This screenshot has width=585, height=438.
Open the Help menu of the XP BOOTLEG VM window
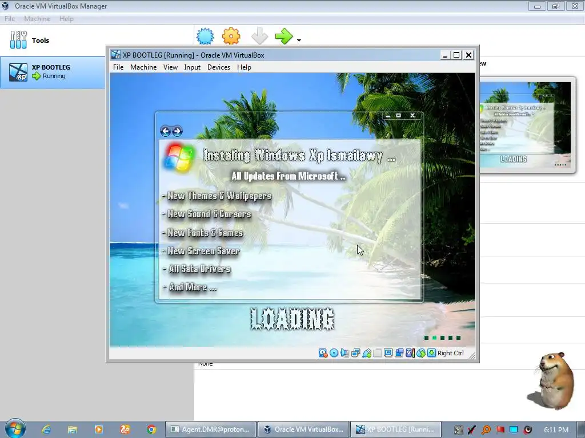tap(244, 67)
